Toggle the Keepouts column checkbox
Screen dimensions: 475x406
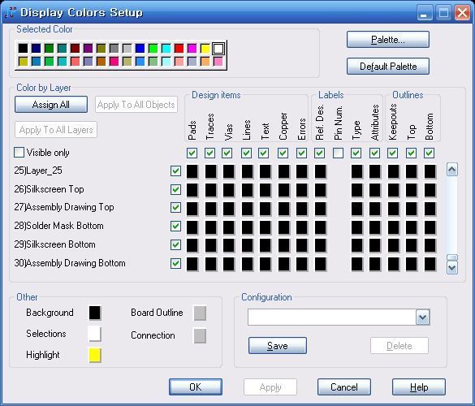393,153
